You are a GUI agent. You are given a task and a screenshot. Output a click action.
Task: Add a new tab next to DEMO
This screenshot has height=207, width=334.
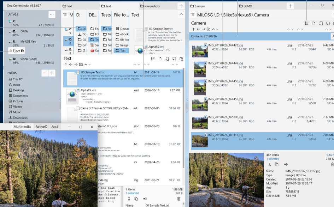290,6
